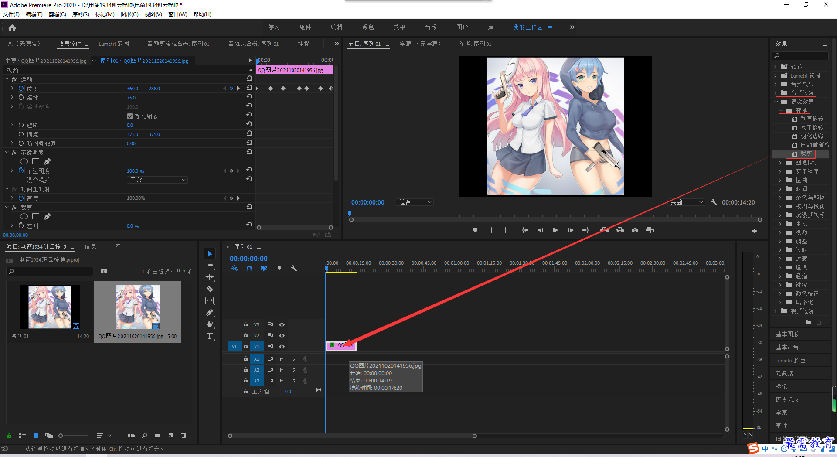Click the Effects panel search field
The image size is (837, 457).
[800, 56]
